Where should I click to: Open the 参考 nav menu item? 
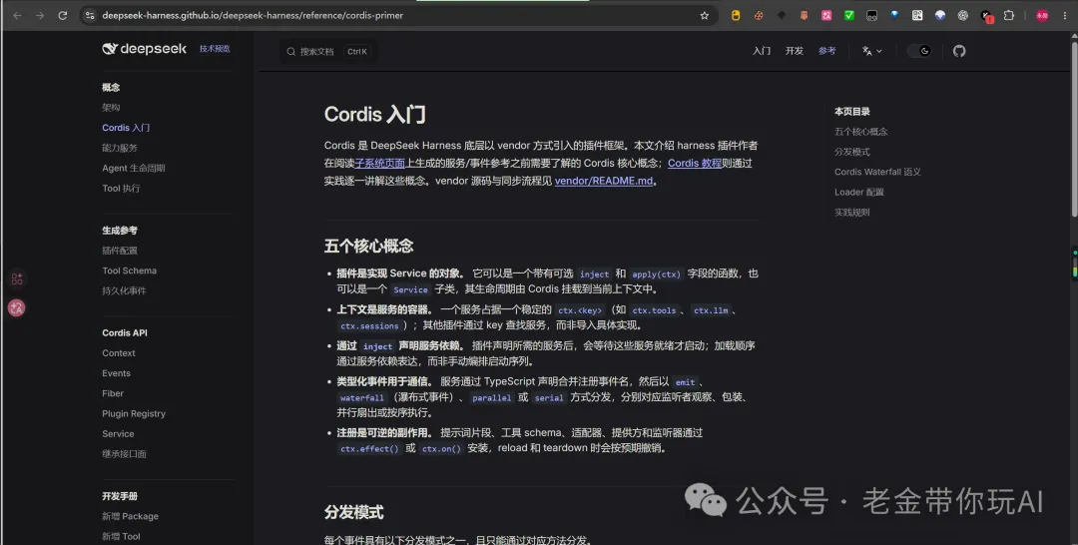(827, 51)
